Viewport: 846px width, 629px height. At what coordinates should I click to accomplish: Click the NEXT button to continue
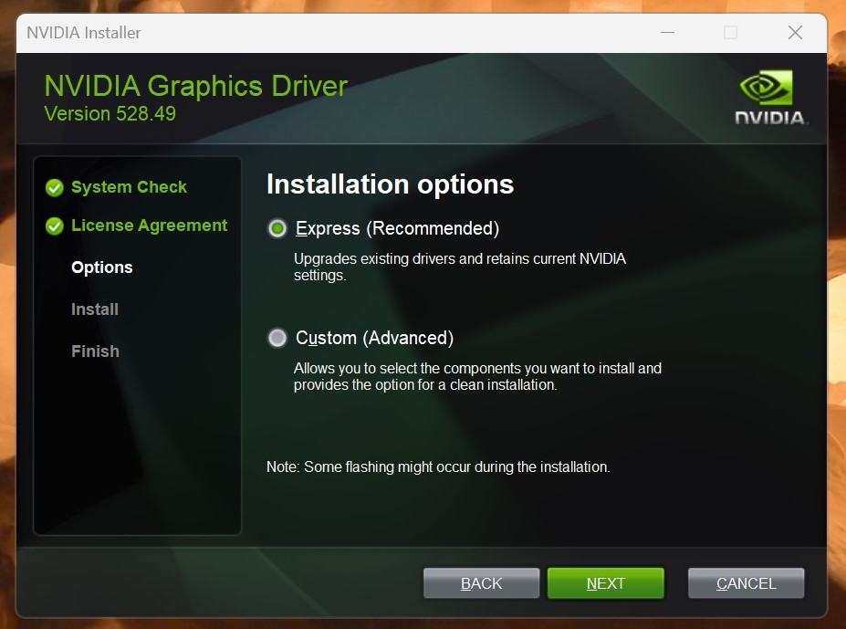coord(605,582)
